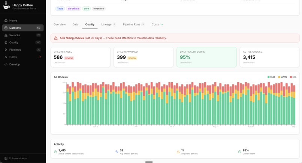Open Datasets in the sidebar

pos(23,28)
